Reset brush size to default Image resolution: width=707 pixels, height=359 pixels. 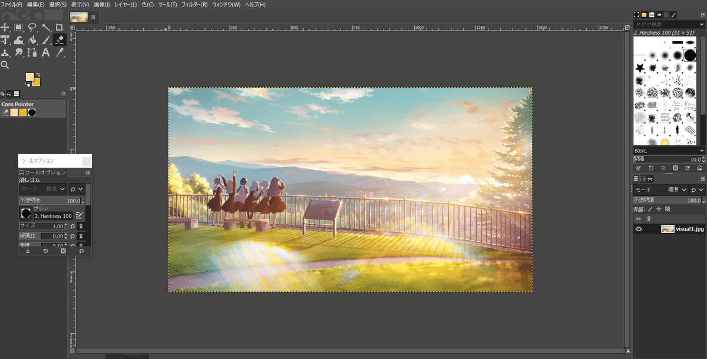pos(72,226)
